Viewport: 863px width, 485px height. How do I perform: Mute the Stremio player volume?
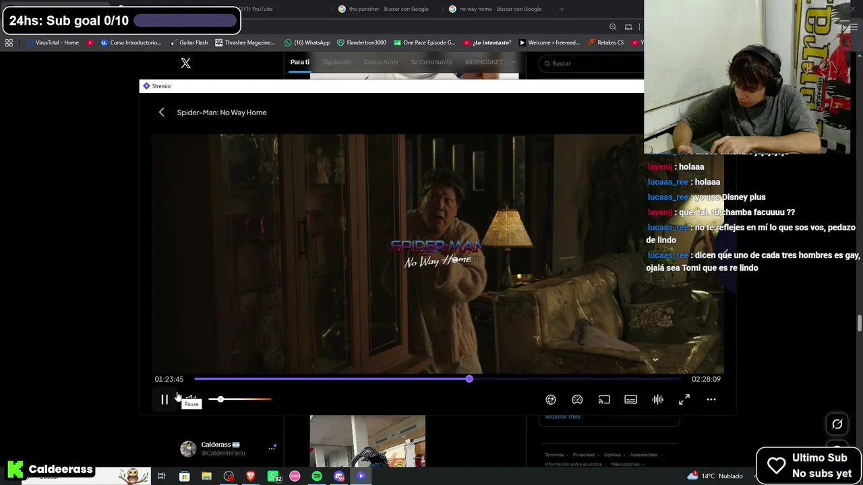pos(191,399)
